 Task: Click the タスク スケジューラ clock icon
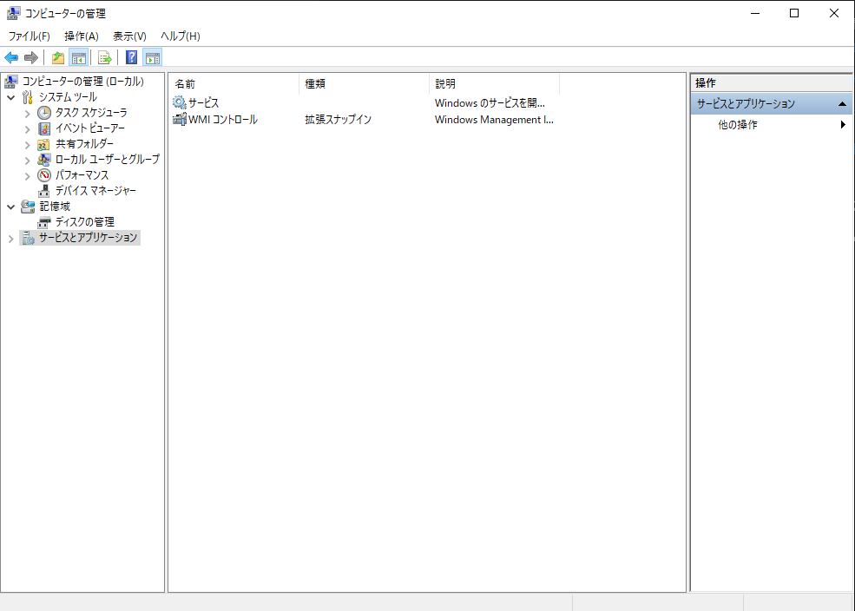pyautogui.click(x=44, y=113)
